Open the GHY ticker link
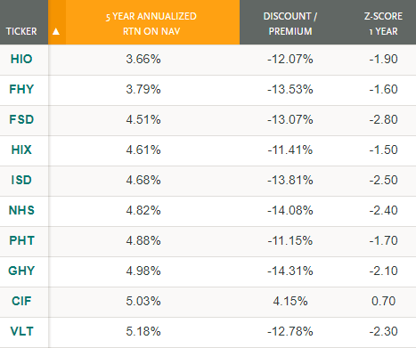Screen dimensions: 416x348 tap(21, 271)
